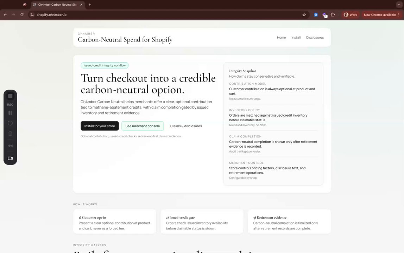Stop recording with the square stop button
The height and width of the screenshot is (253, 404).
pyautogui.click(x=10, y=96)
